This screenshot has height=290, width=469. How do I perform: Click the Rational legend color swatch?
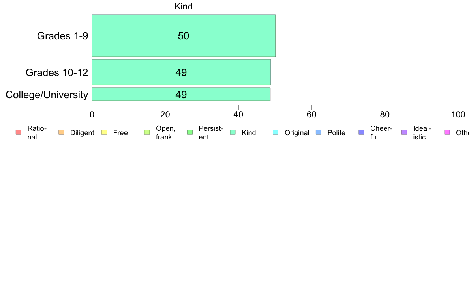(x=19, y=133)
